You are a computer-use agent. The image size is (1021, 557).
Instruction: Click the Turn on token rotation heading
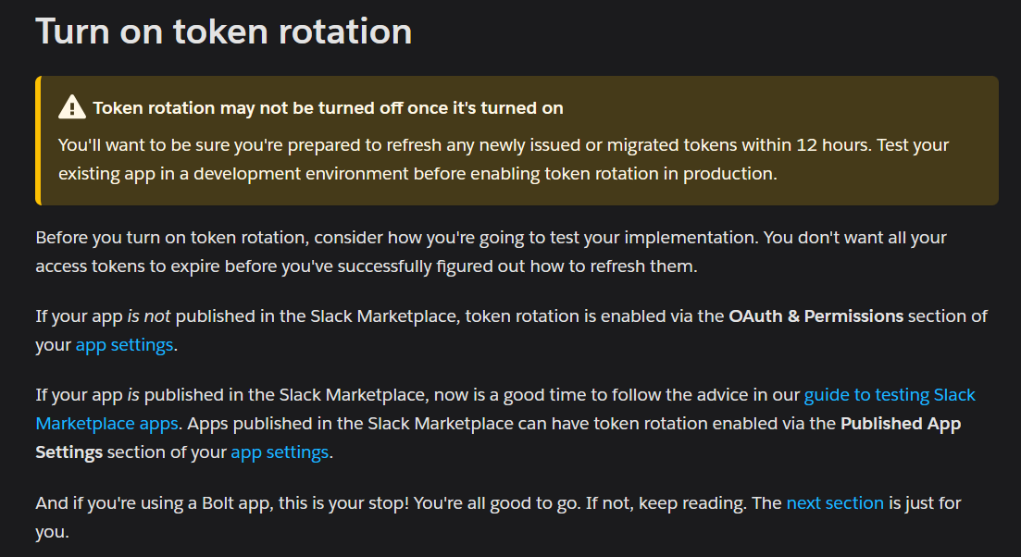pos(223,31)
